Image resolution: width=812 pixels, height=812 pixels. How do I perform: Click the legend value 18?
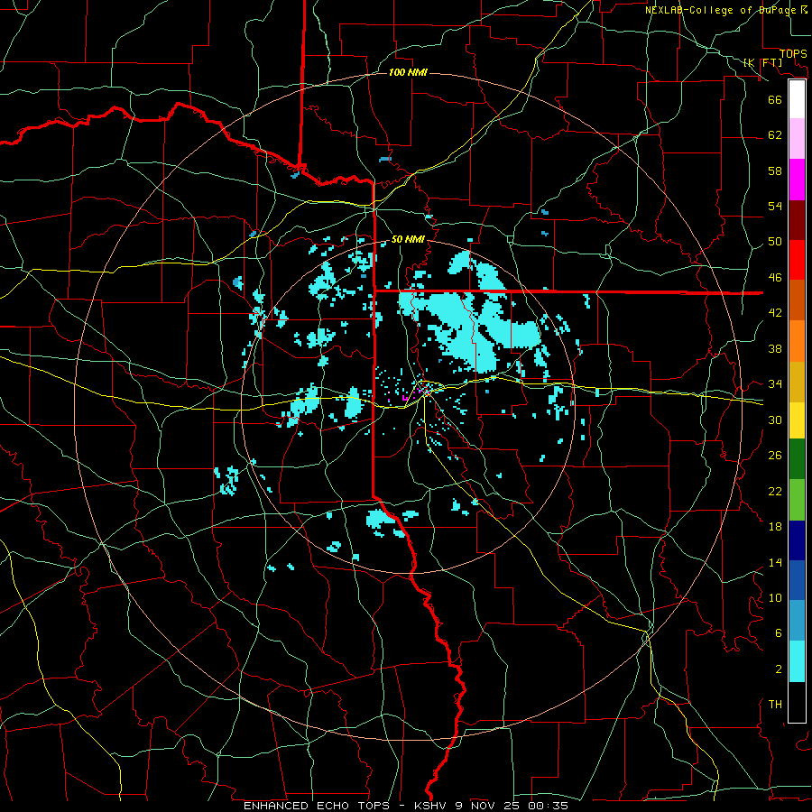[775, 527]
